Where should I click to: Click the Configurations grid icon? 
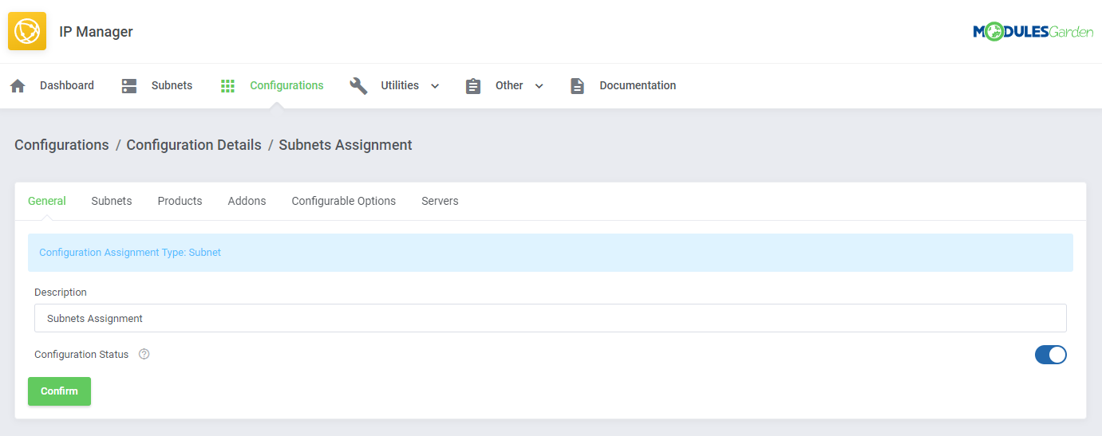coord(227,86)
